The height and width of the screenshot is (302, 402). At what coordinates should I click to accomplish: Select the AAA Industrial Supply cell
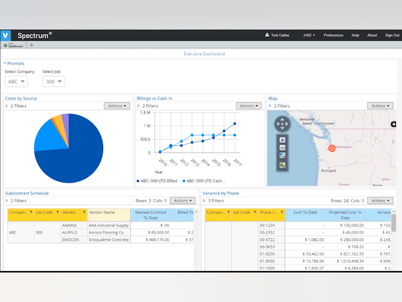click(109, 225)
